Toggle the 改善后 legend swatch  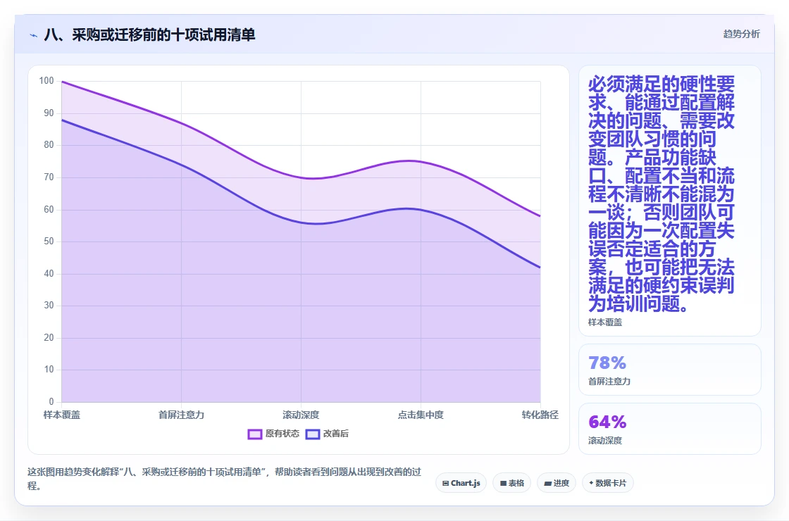(x=313, y=434)
